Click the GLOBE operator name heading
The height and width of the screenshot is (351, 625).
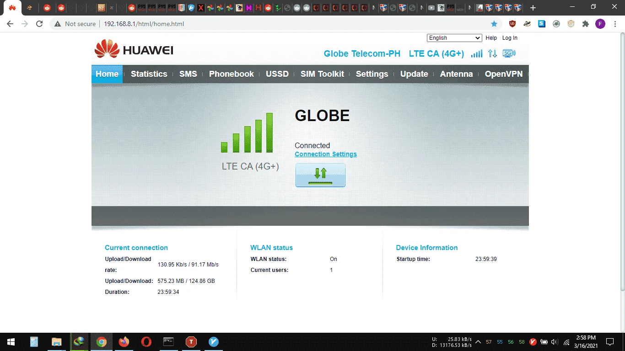(322, 116)
